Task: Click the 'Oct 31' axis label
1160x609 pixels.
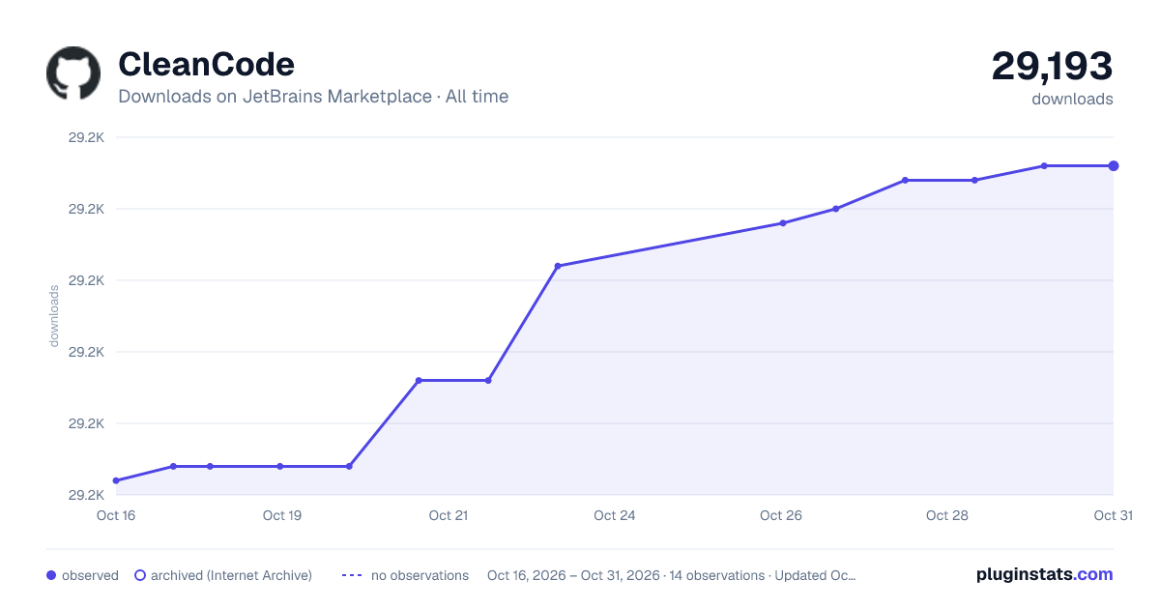Action: pyautogui.click(x=1113, y=515)
